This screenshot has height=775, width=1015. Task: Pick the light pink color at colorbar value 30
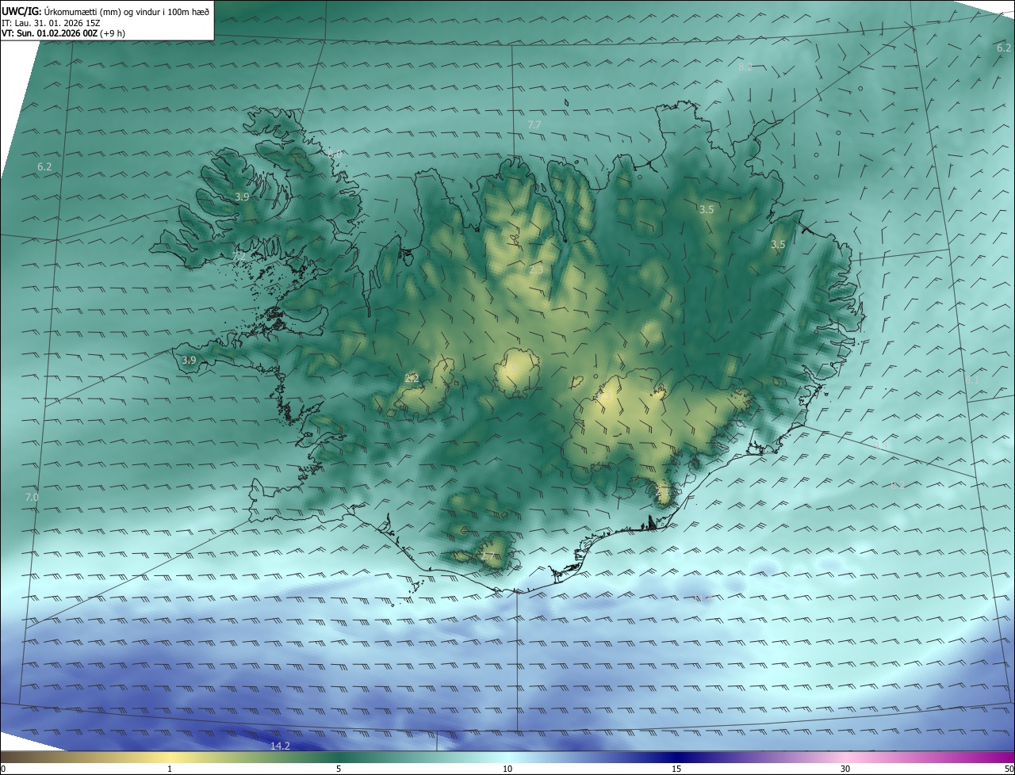[845, 757]
